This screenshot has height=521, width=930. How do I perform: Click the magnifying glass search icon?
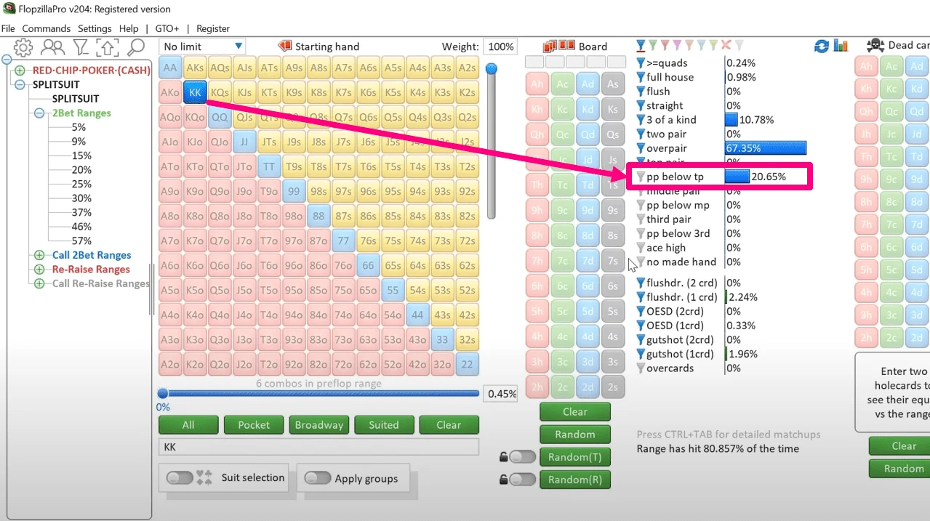click(x=136, y=48)
